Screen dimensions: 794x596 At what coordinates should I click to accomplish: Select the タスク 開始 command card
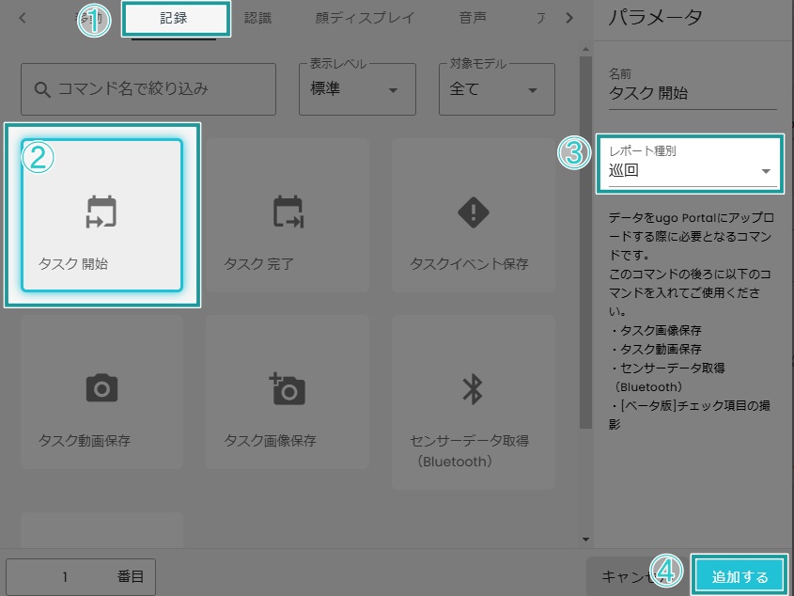pyautogui.click(x=101, y=215)
